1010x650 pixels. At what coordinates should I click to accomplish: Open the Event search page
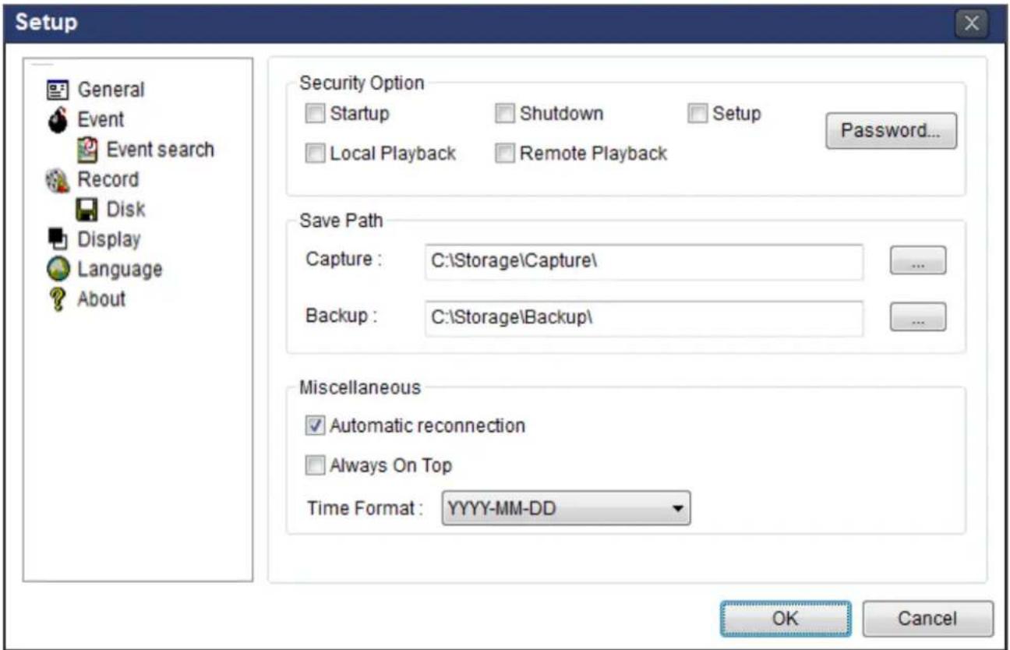[x=160, y=150]
